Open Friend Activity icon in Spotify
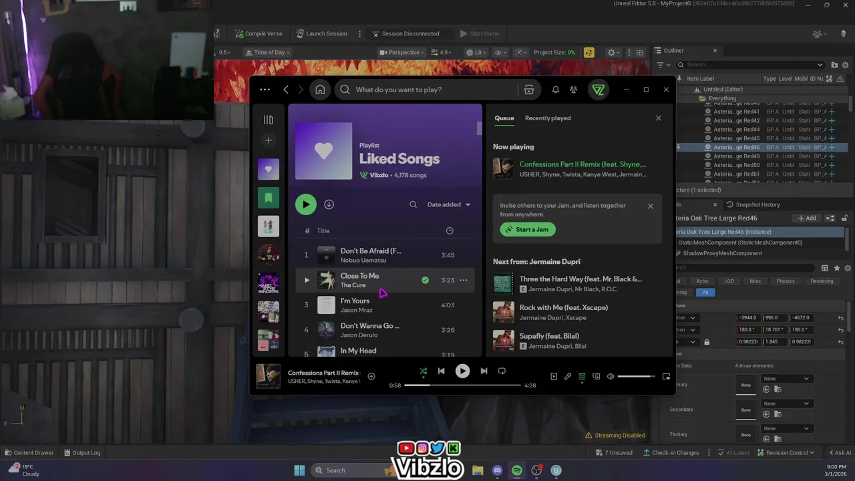855x481 pixels. (x=573, y=90)
